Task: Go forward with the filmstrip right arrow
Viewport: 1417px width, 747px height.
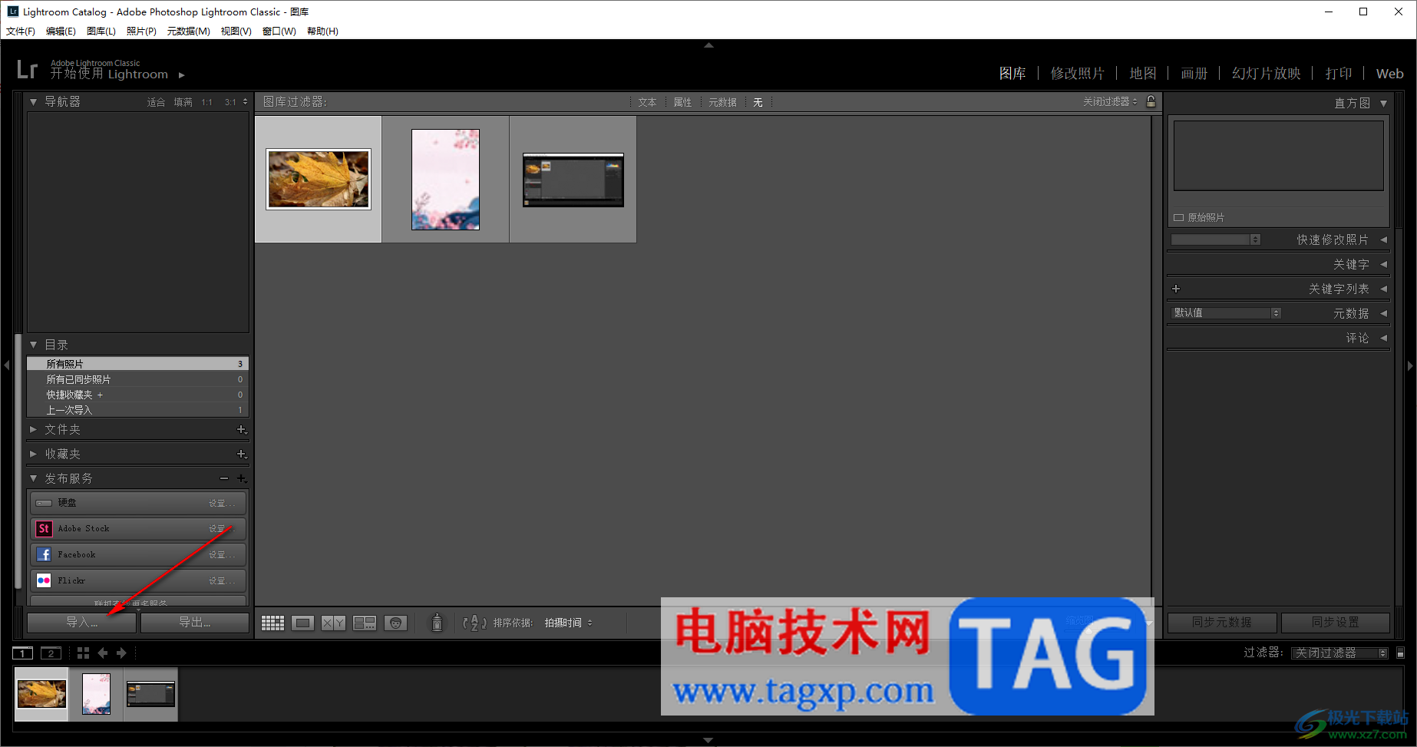Action: (x=121, y=653)
